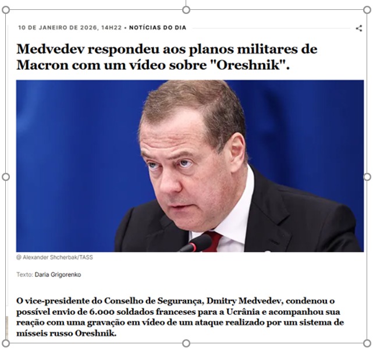This screenshot has width=373, height=348.
Task: Select the bottom-right corner resize handle
Action: click(x=367, y=343)
